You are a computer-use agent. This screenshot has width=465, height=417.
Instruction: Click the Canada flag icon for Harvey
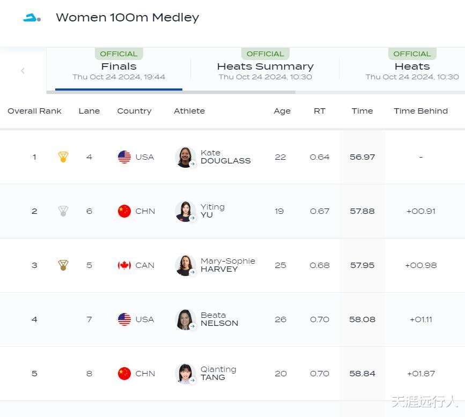[124, 265]
